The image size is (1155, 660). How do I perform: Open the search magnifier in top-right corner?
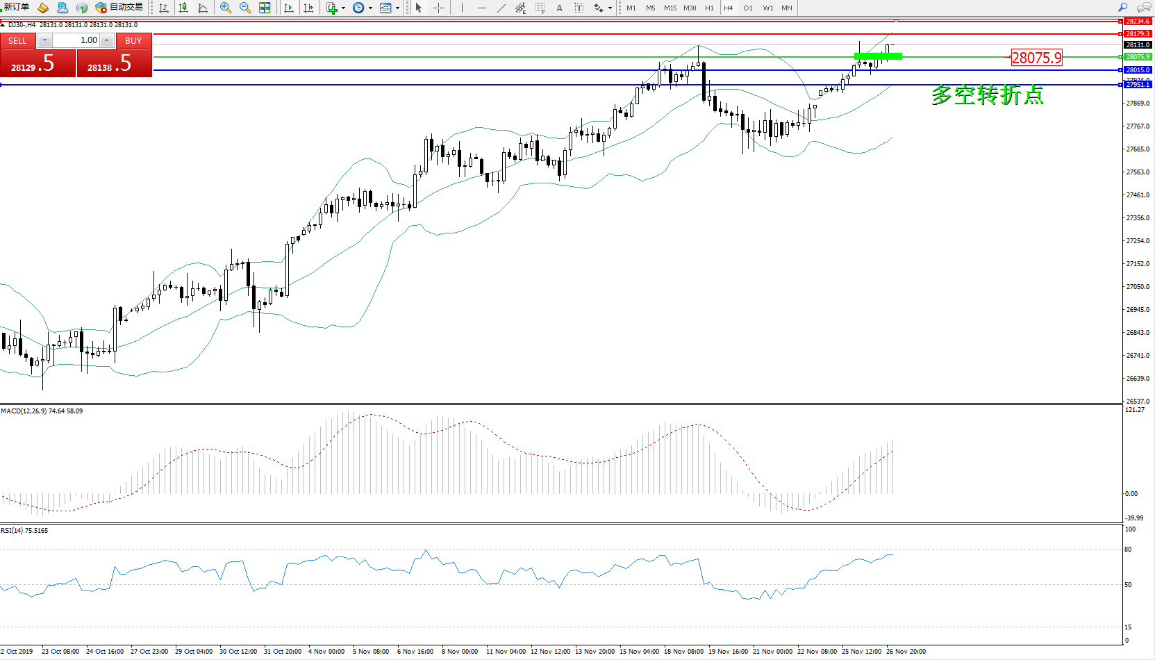coord(1122,8)
